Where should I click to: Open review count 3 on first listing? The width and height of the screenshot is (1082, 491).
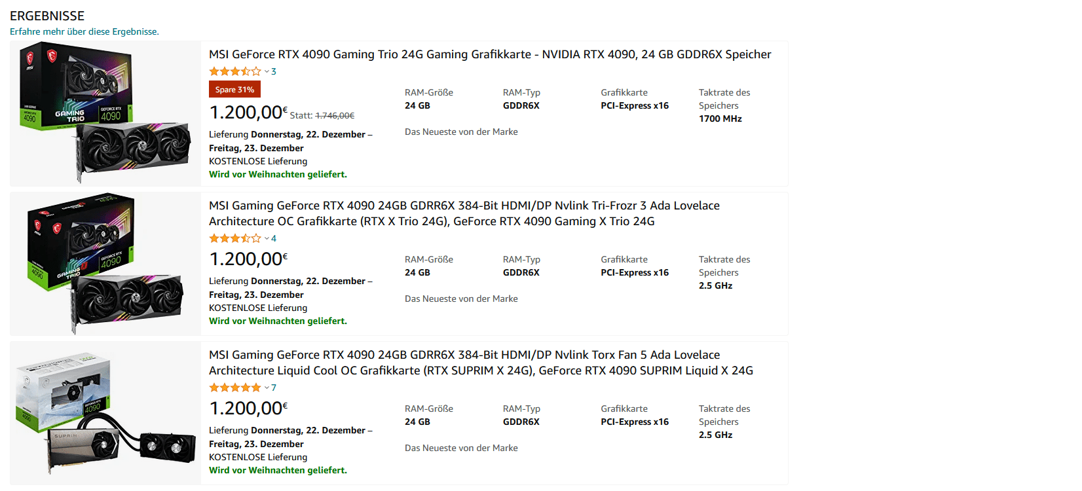click(274, 71)
